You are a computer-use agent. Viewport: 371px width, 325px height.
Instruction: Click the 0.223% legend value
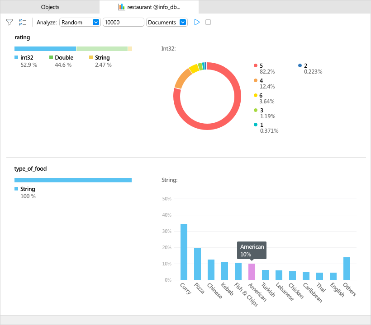coord(313,72)
